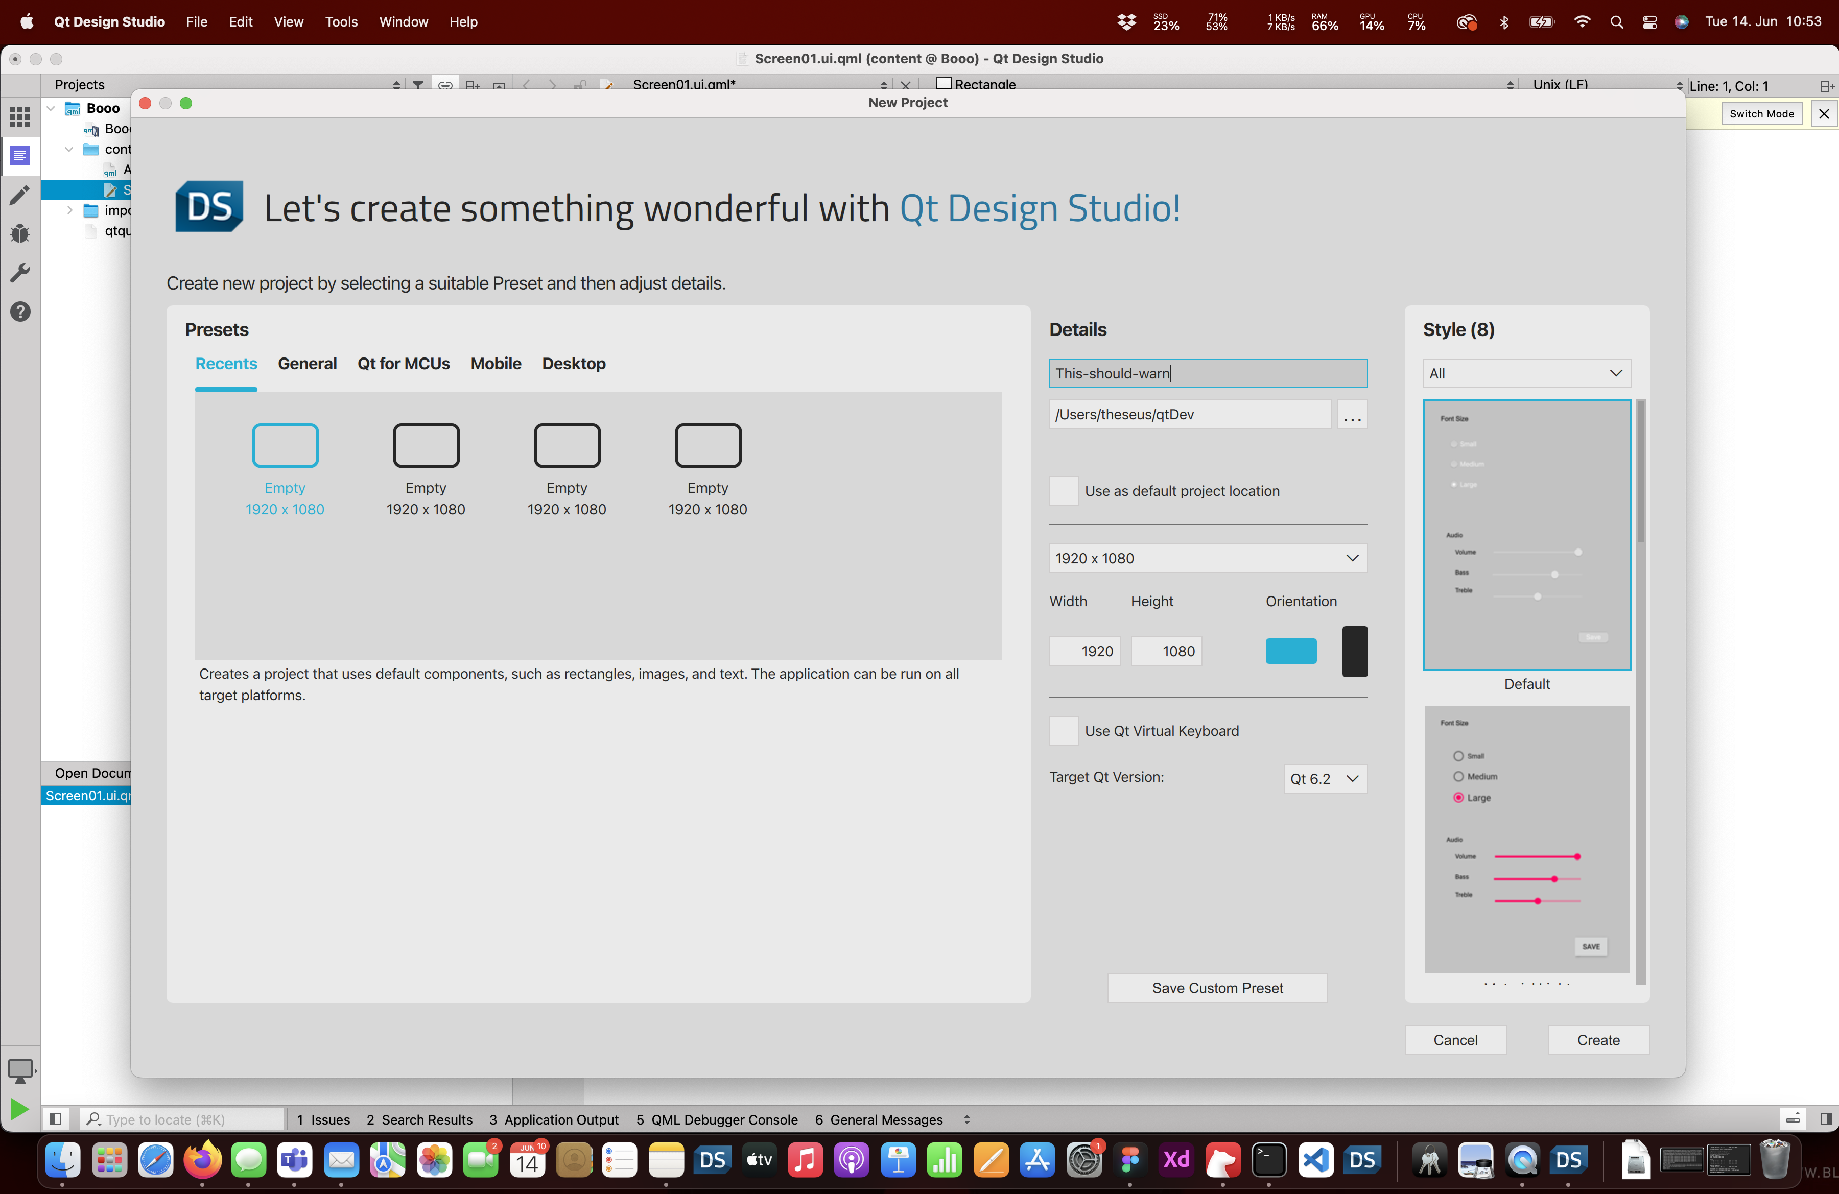Open the Help mode question icon
1839x1194 pixels.
coord(20,311)
